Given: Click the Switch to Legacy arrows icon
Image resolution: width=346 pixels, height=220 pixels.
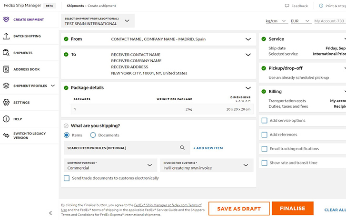Looking at the screenshot, I should pyautogui.click(x=6, y=135).
